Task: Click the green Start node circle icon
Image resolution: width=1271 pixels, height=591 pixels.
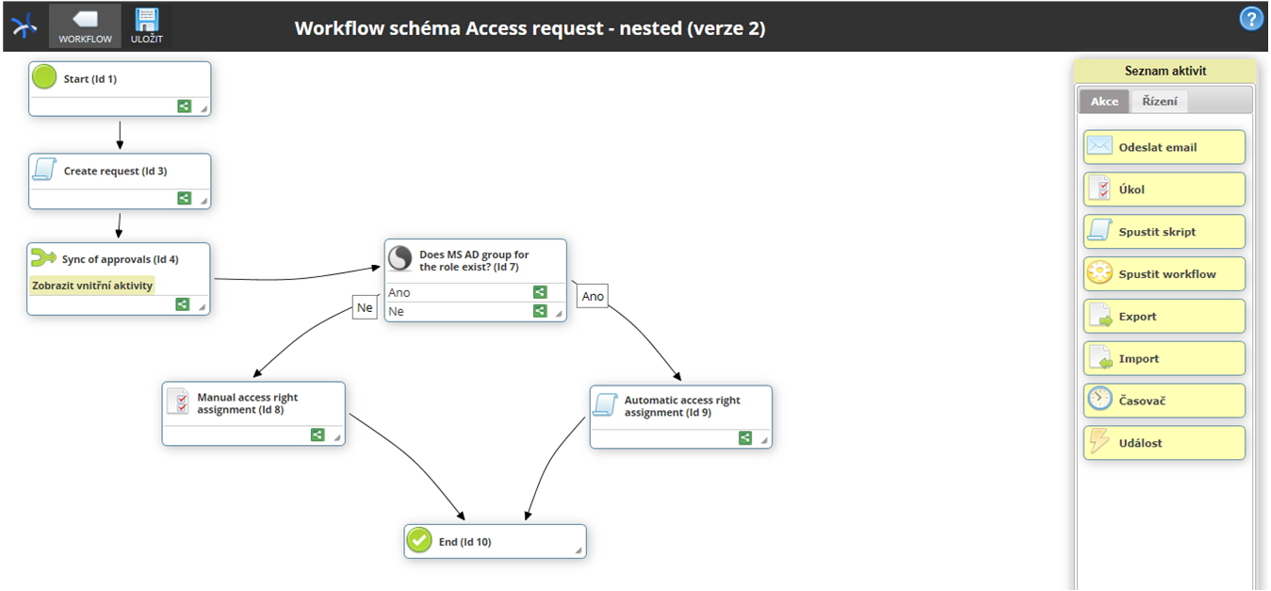Action: tap(44, 77)
